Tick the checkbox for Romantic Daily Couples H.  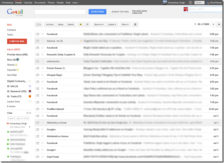pyautogui.click(x=38, y=54)
